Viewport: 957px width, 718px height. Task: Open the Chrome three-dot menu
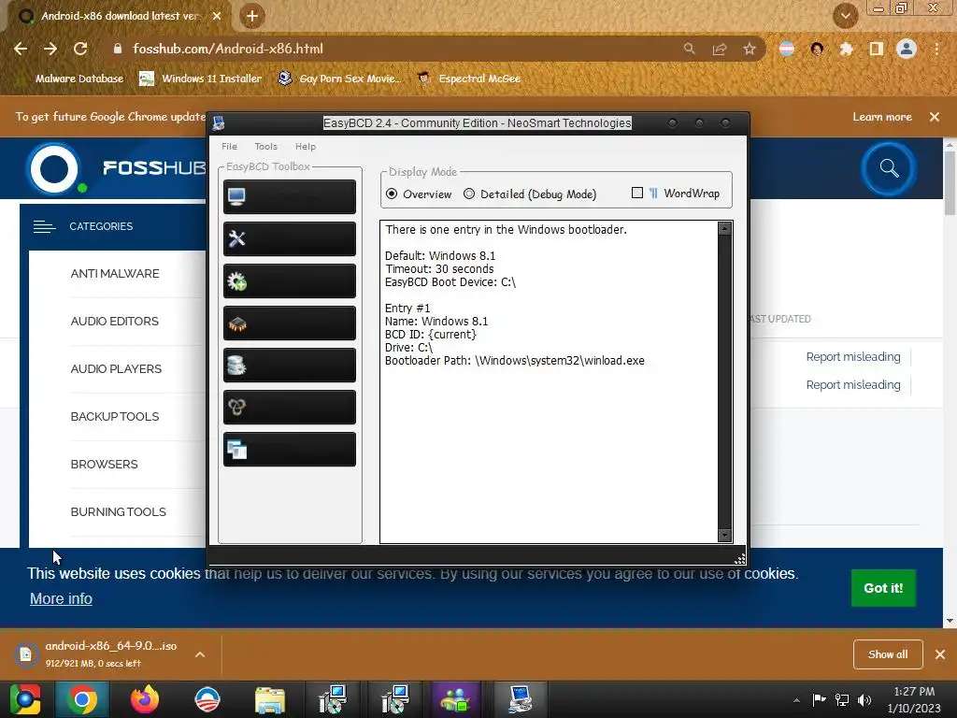tap(936, 49)
